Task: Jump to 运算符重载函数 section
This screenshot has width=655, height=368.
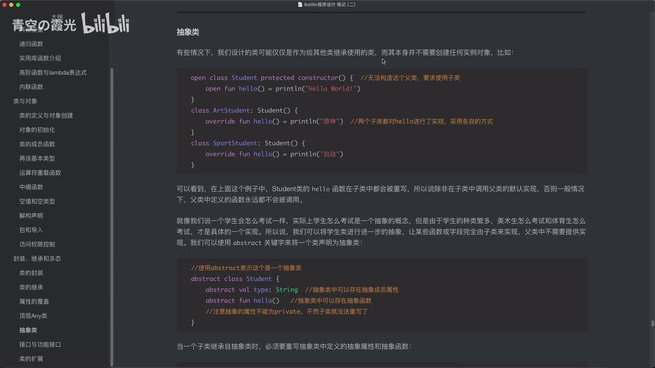Action: point(40,173)
